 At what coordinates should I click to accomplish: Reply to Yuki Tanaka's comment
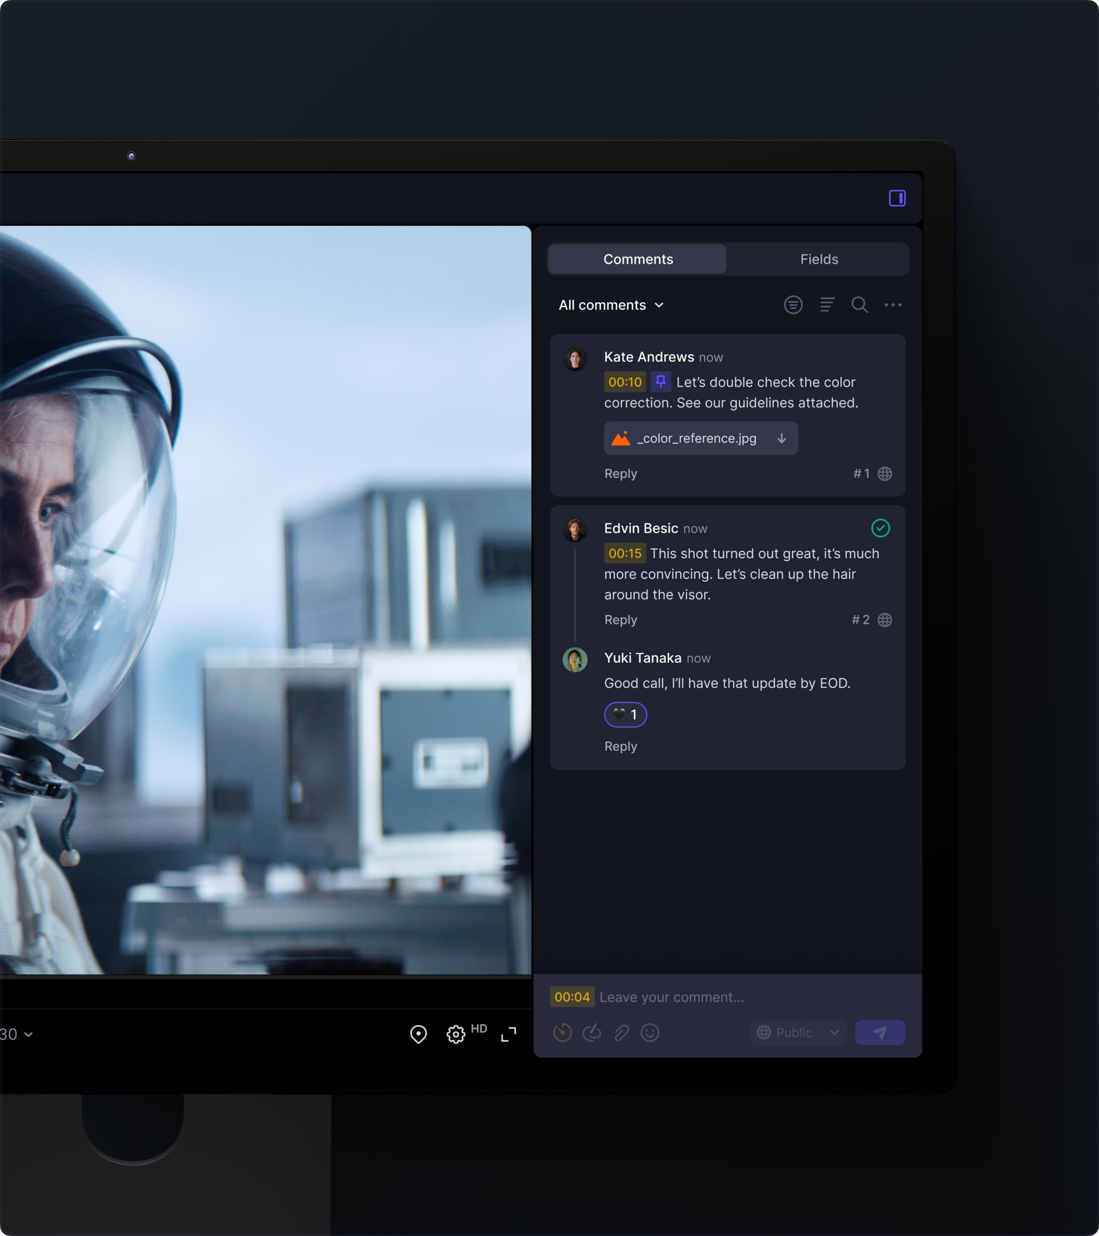coord(620,746)
